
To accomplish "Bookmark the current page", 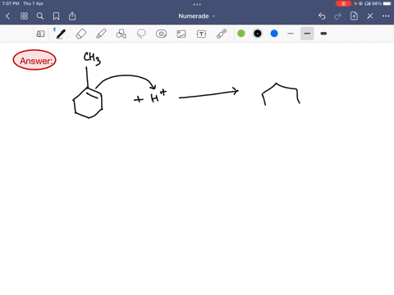I will (x=56, y=16).
